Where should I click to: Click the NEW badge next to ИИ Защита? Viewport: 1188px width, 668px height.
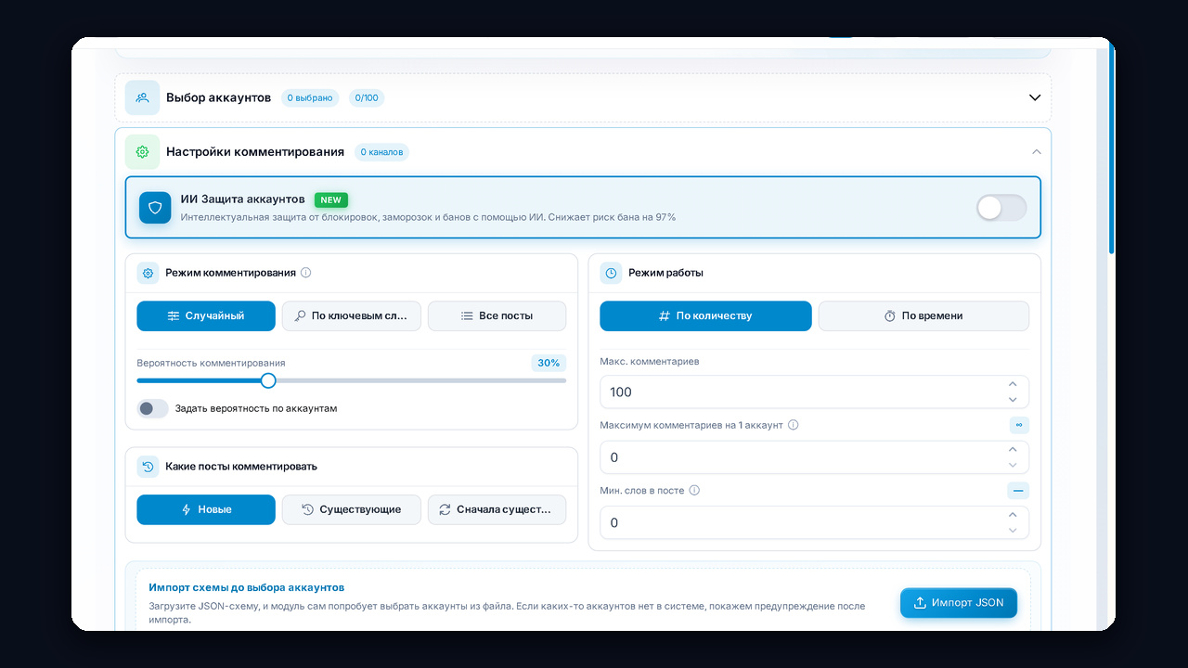[x=331, y=199]
